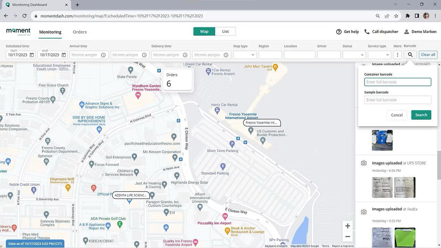The image size is (441, 248).
Task: Switch to the List view toggle
Action: pos(225,32)
